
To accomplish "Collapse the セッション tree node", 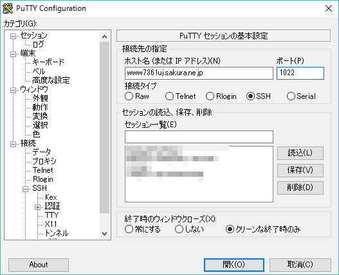I will tap(14, 36).
